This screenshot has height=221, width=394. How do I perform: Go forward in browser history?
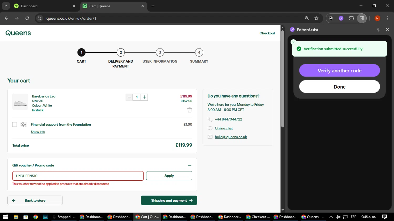[17, 18]
